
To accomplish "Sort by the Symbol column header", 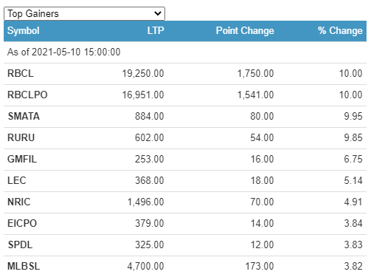I will pos(24,31).
